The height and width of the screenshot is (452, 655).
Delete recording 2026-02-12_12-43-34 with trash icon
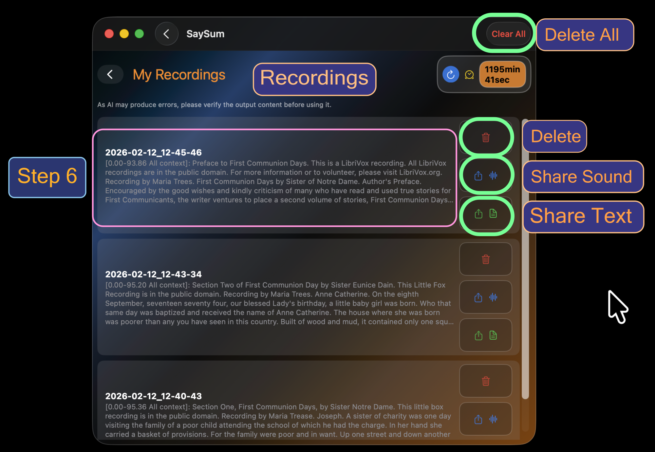coord(485,259)
